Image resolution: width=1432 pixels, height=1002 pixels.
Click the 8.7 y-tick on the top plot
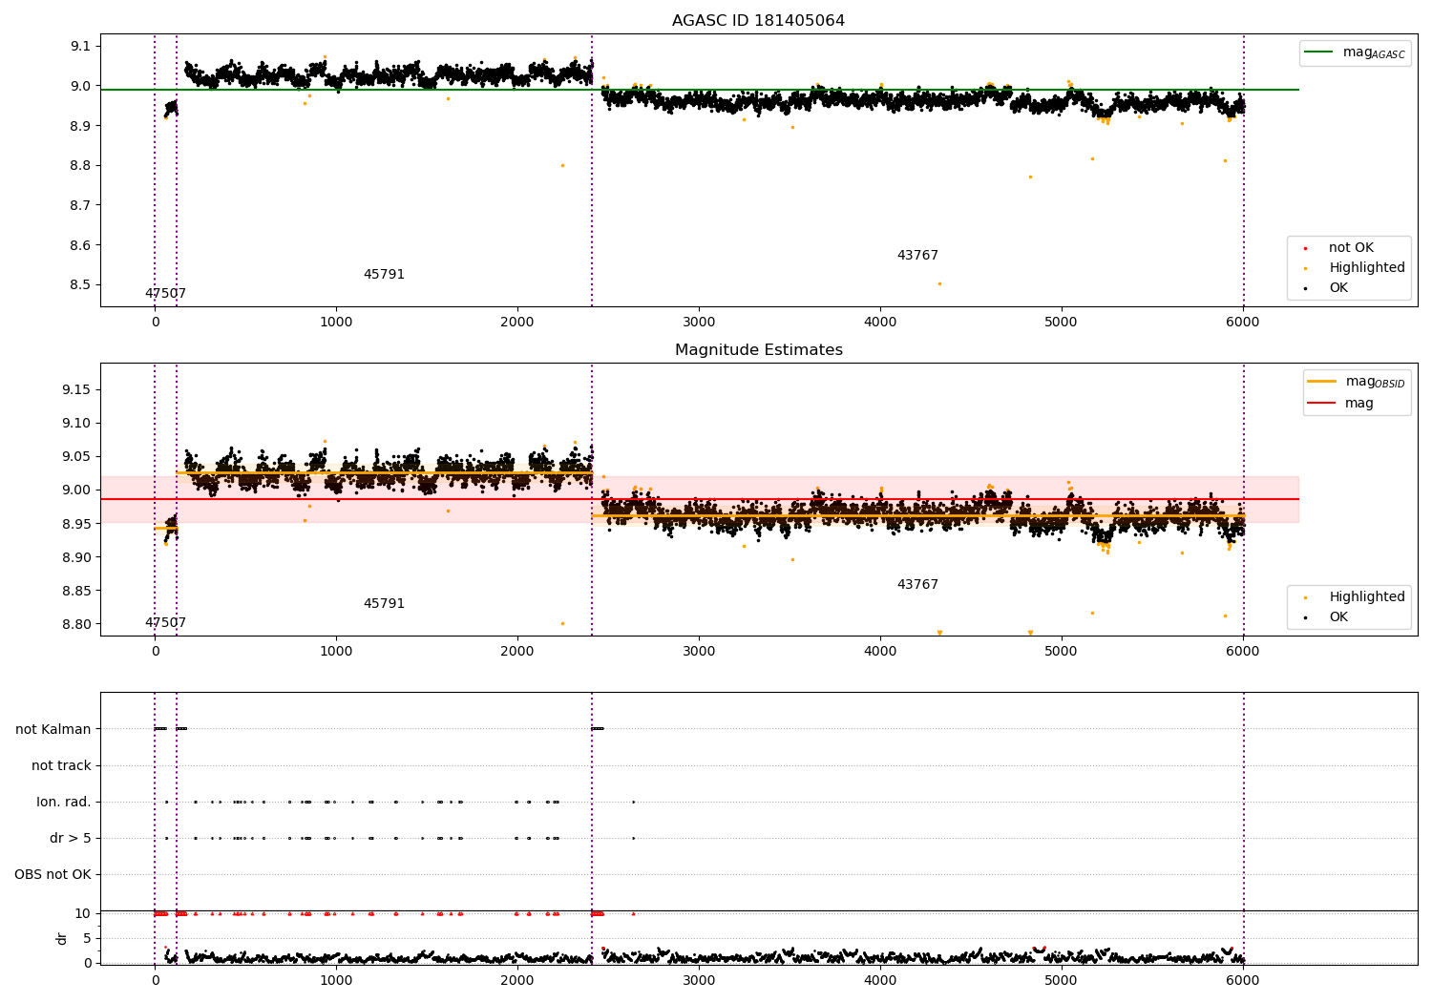(80, 205)
